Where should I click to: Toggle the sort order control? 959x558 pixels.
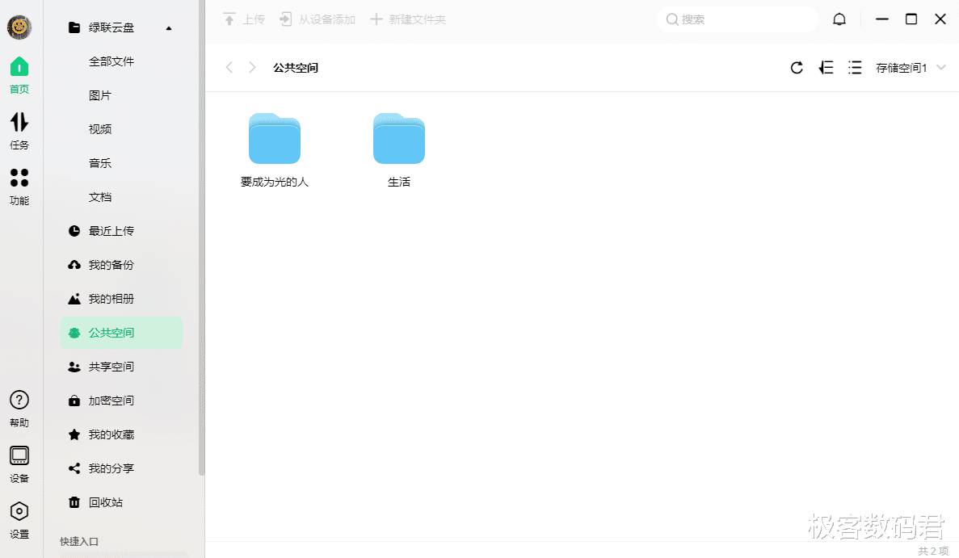(826, 68)
